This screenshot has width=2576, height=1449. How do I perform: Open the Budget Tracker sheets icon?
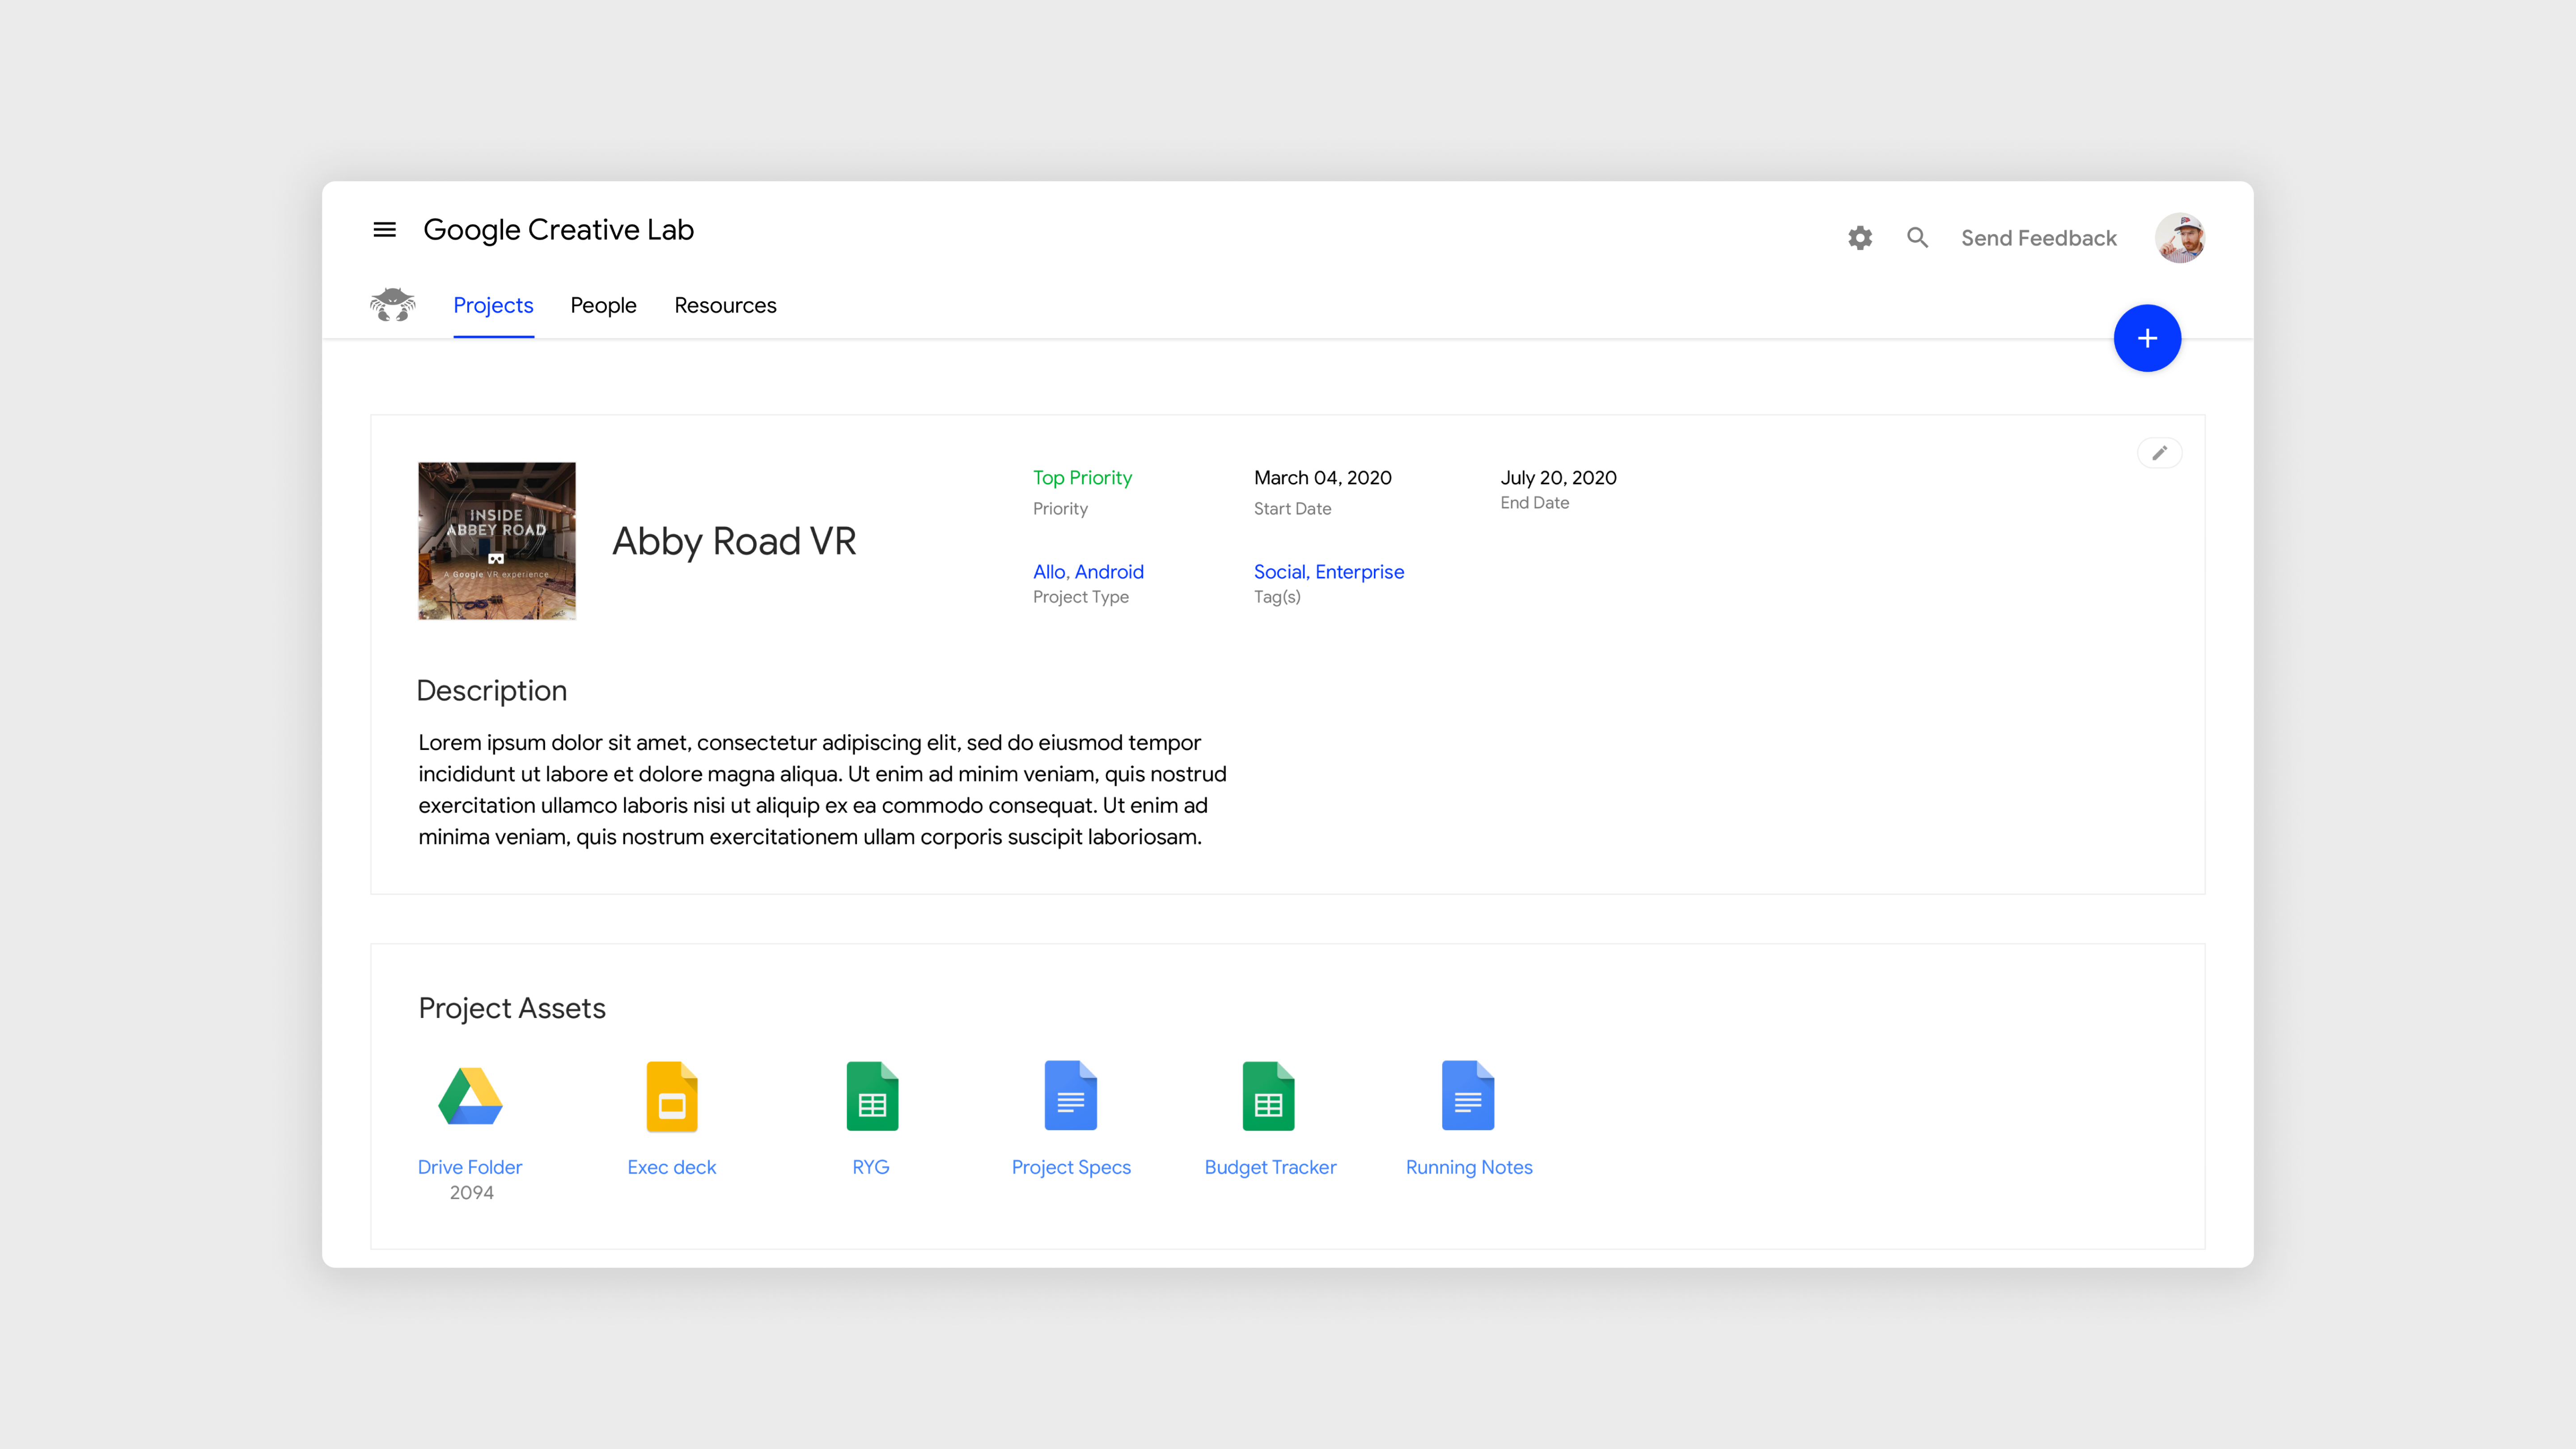click(x=1269, y=1096)
